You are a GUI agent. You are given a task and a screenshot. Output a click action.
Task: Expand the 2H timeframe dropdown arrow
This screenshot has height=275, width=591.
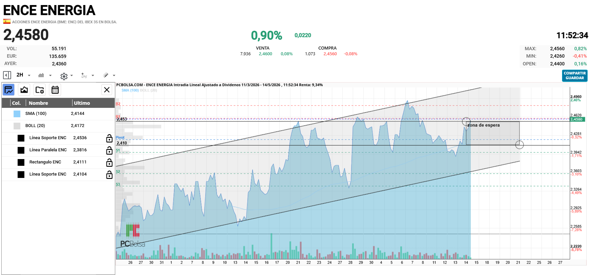tap(29, 75)
